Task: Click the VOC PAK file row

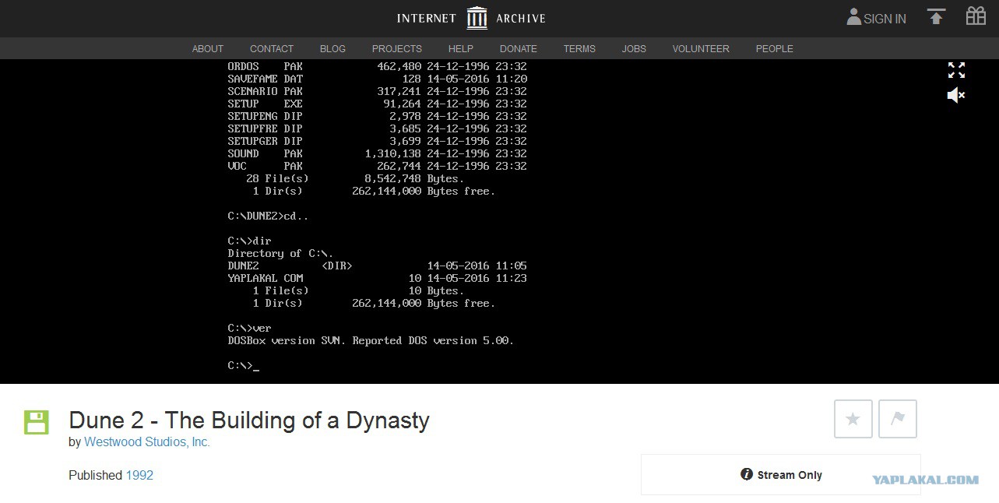Action: 377,166
